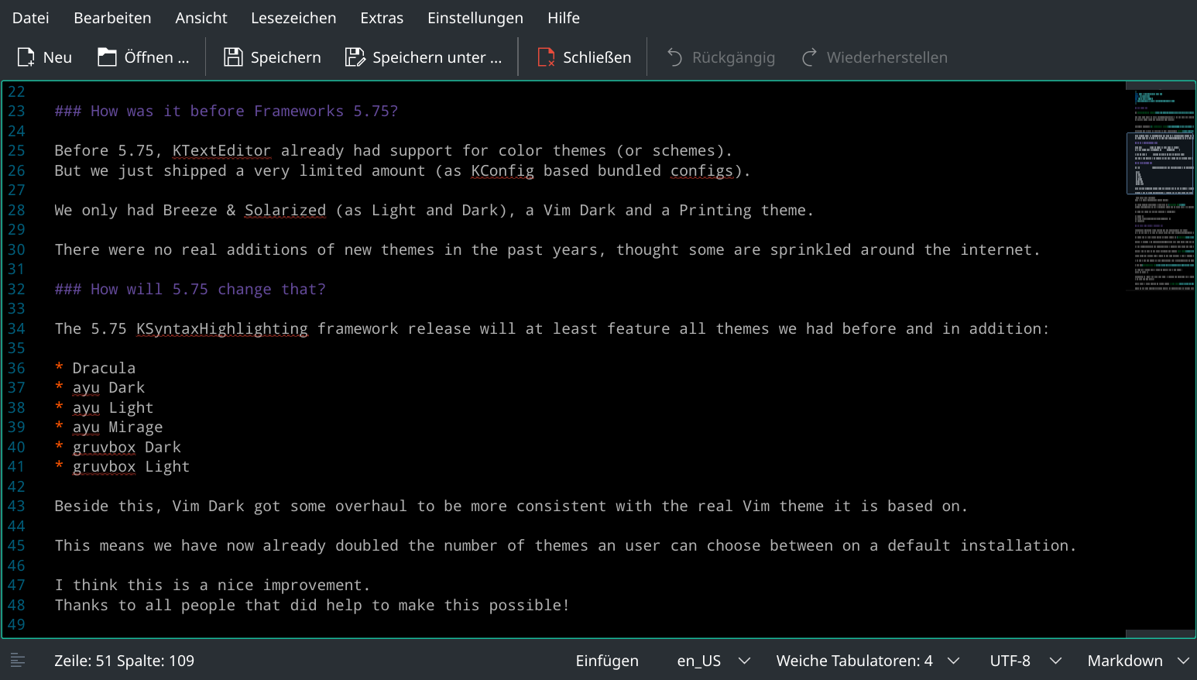
Task: Click the Rückgängig button label
Action: 733,57
